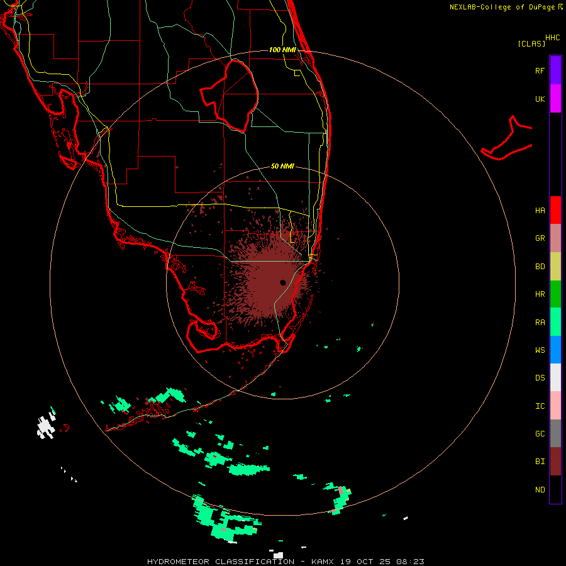The image size is (566, 566).
Task: Select the IC light pink swatch
Action: pos(555,406)
